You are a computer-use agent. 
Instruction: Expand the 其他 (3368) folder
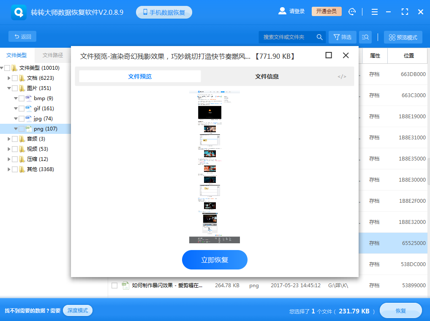pos(8,169)
